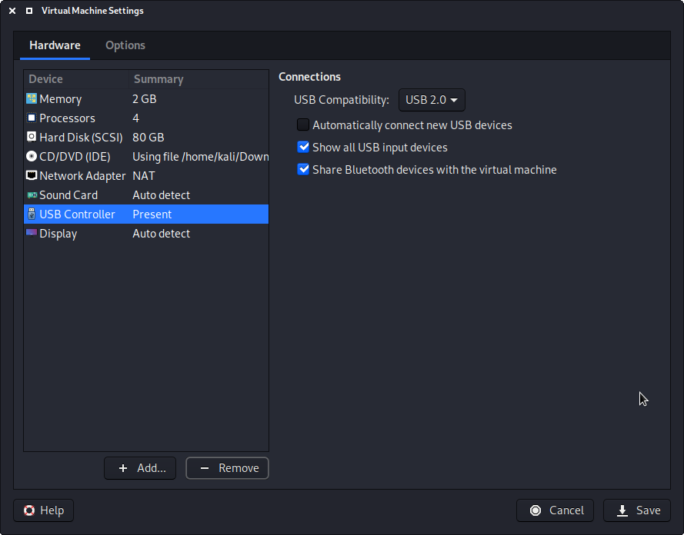Screen dimensions: 684x535
Task: Click the Sound Card icon
Action: 32,195
